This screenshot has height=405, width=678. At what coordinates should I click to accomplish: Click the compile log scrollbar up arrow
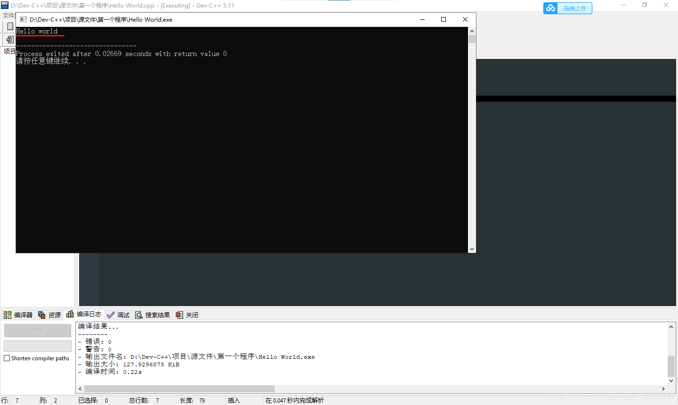coord(671,326)
